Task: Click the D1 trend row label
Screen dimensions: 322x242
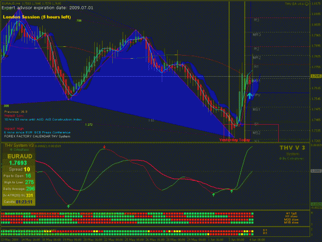Action: point(265,230)
